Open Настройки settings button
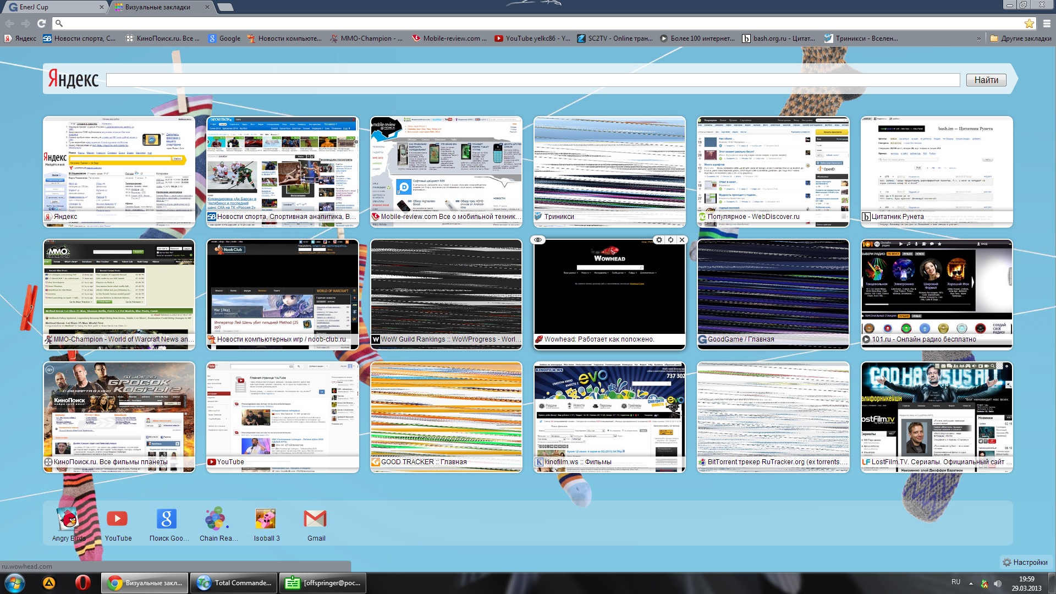1056x594 pixels. (x=1025, y=562)
